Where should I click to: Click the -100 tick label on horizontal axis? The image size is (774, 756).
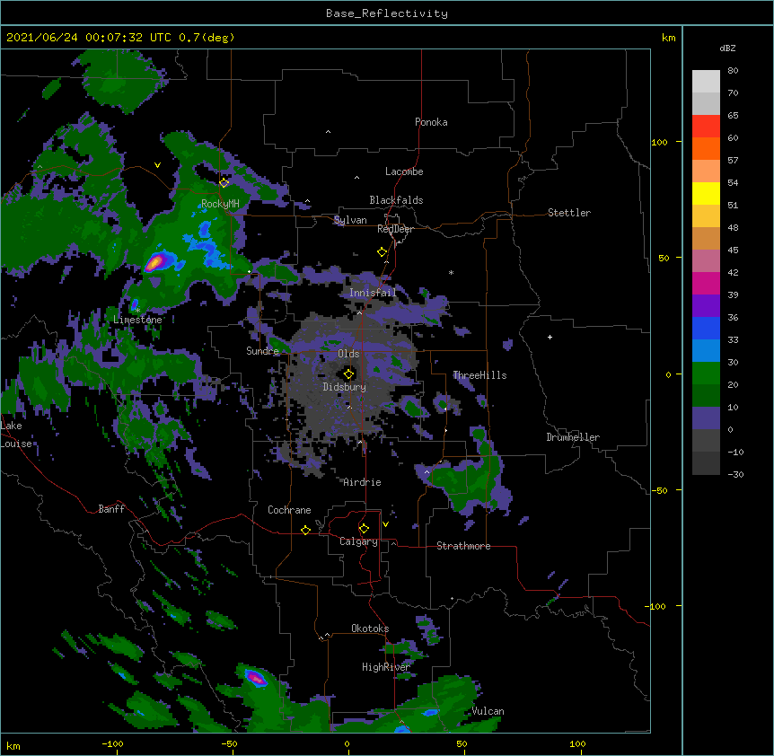point(112,743)
